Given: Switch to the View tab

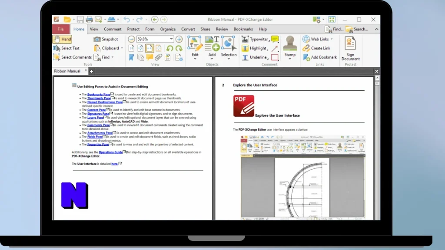Looking at the screenshot, I should 94,29.
